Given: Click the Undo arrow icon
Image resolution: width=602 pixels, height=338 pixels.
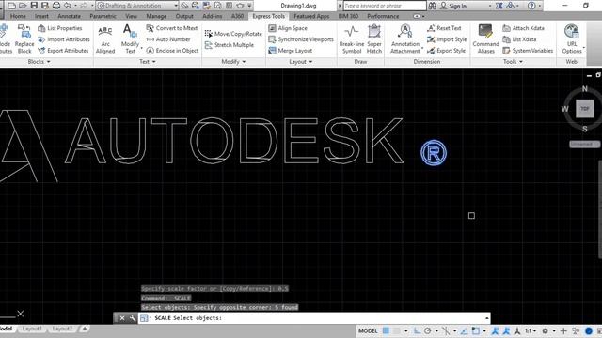Looking at the screenshot, I should pos(68,6).
